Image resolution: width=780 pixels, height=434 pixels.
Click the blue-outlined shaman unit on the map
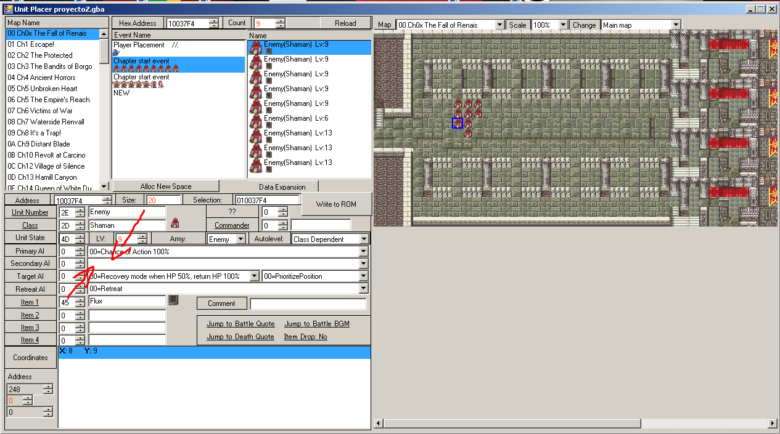(x=458, y=123)
